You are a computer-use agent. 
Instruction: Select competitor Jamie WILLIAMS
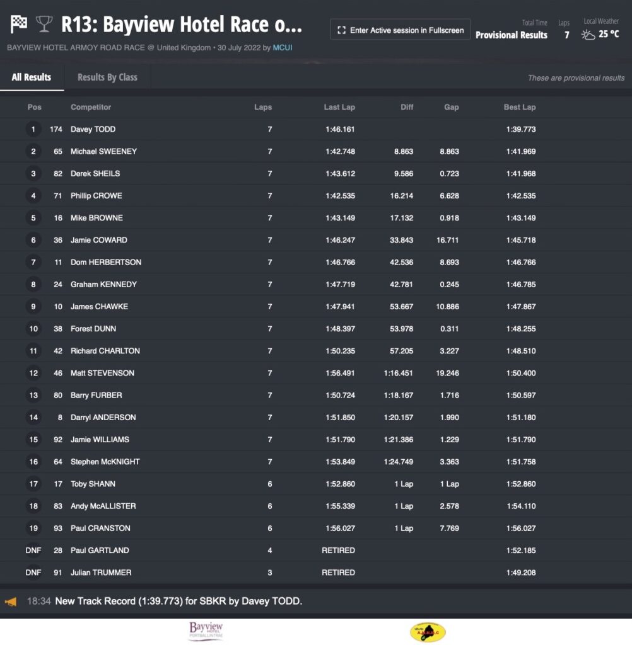[x=100, y=440]
